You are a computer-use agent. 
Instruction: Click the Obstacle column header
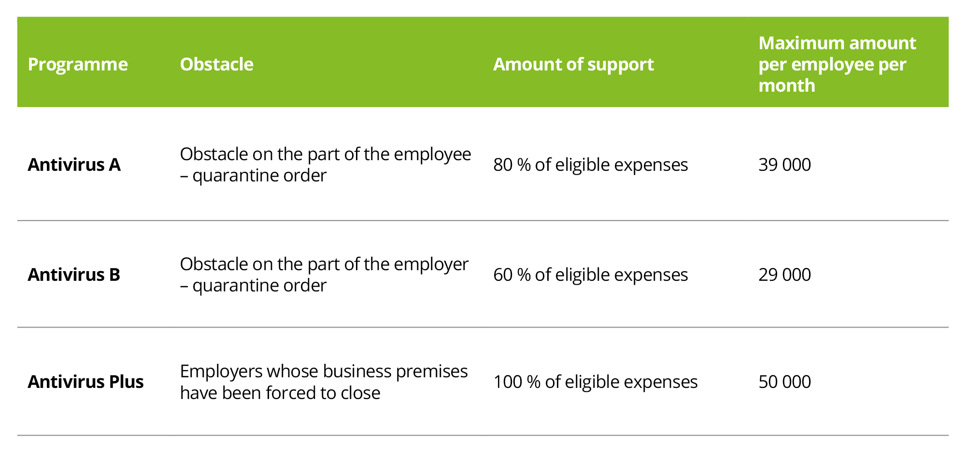pyautogui.click(x=216, y=64)
